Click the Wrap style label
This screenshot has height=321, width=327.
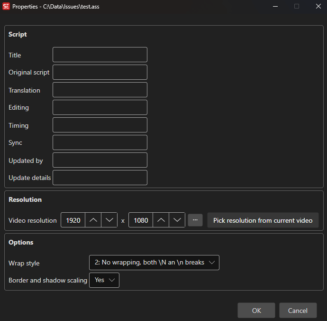(x=24, y=263)
